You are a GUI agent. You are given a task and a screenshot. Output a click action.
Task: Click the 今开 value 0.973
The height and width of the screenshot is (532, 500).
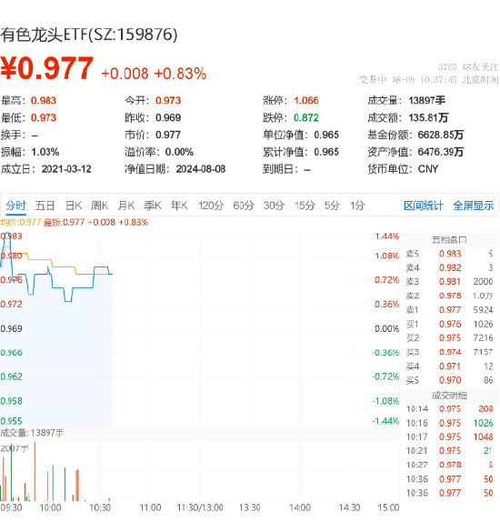168,101
